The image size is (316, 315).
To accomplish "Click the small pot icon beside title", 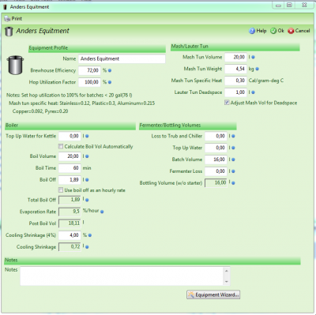I will coord(9,32).
